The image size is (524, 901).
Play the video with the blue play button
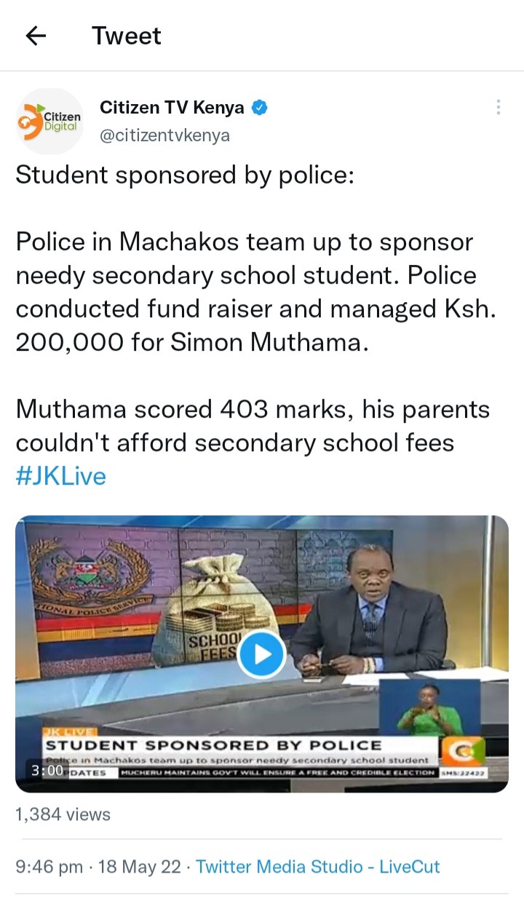(x=261, y=654)
